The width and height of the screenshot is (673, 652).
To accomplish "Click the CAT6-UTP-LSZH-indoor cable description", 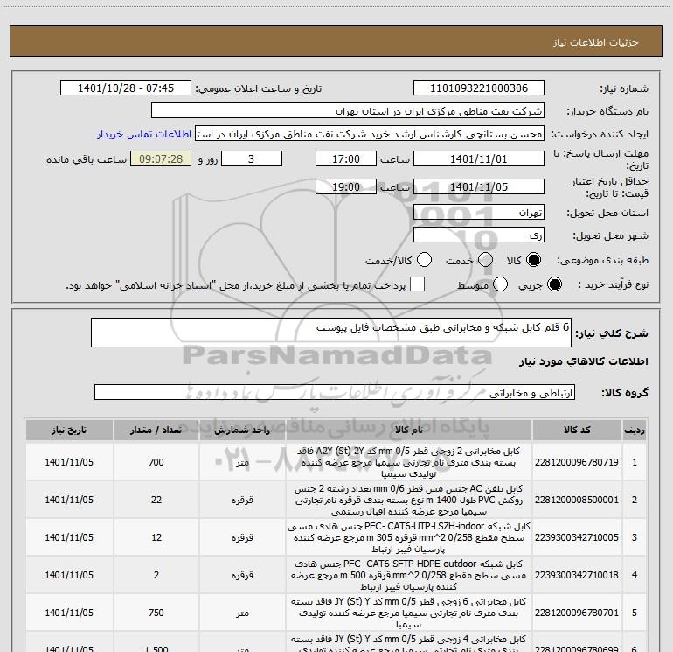I will [x=409, y=537].
